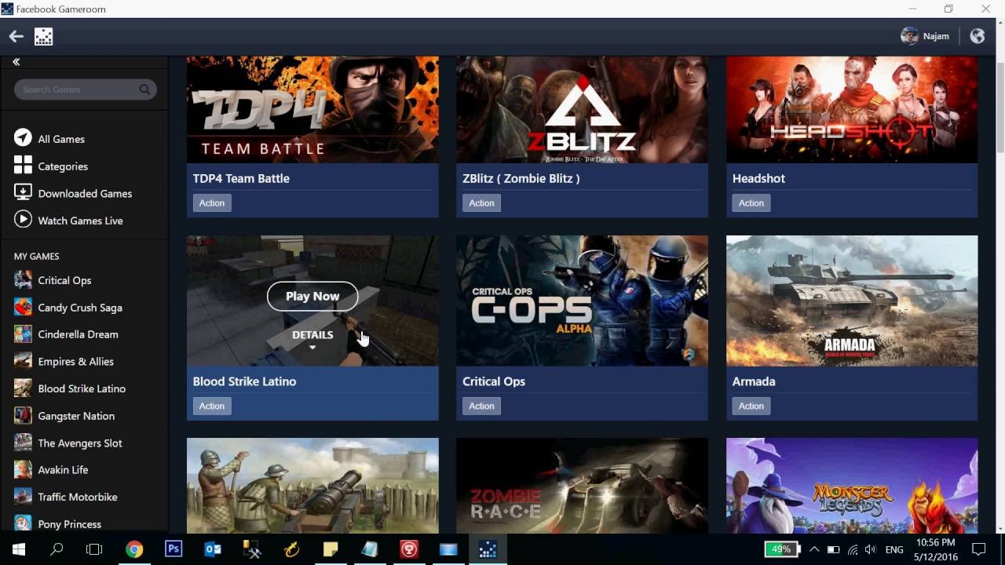Screen dimensions: 1005x565
Task: Select Watch Games Live in sidebar
Action: [x=80, y=221]
